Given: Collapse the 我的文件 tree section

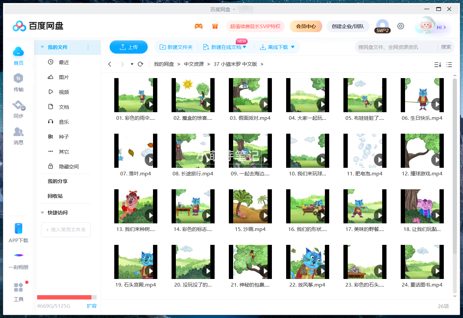Looking at the screenshot, I should [42, 47].
